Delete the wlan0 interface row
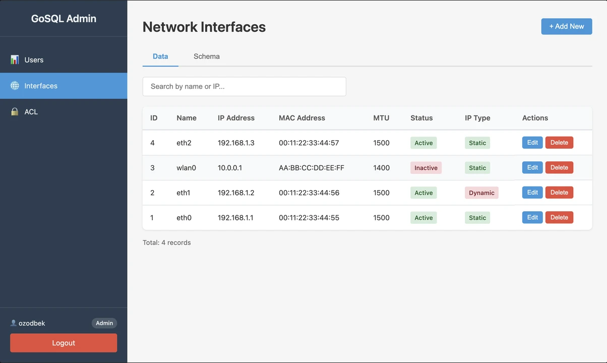The height and width of the screenshot is (363, 607). pos(559,167)
